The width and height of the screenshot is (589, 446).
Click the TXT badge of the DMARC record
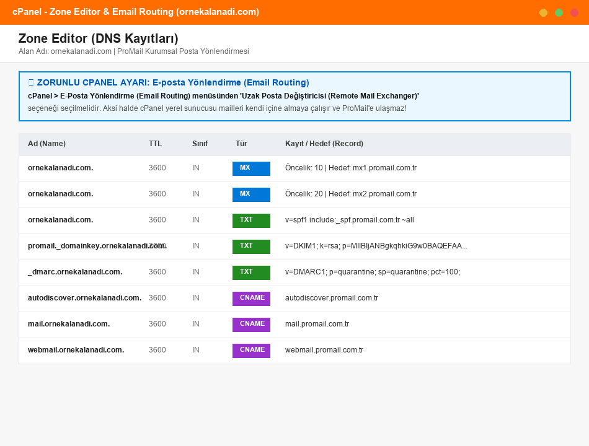tap(251, 273)
